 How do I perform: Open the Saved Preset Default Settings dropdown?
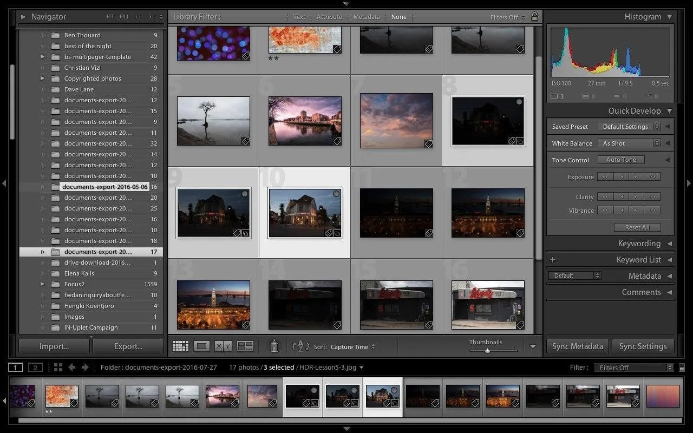629,127
